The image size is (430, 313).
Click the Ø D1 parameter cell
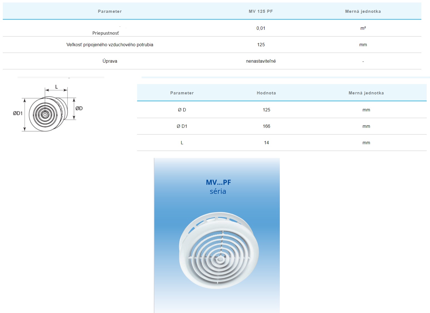pos(182,126)
